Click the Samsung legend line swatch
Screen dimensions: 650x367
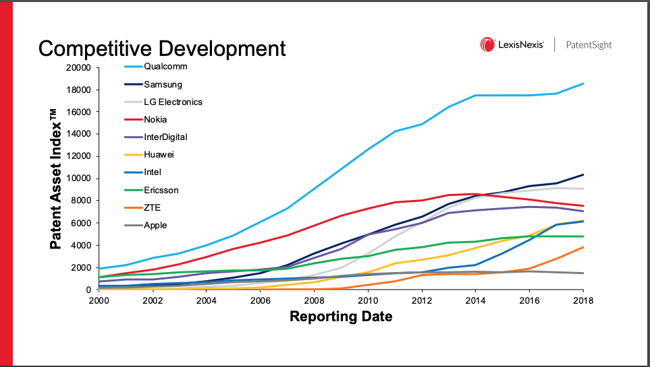133,85
